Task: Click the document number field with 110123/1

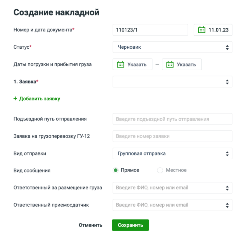Action: point(150,30)
